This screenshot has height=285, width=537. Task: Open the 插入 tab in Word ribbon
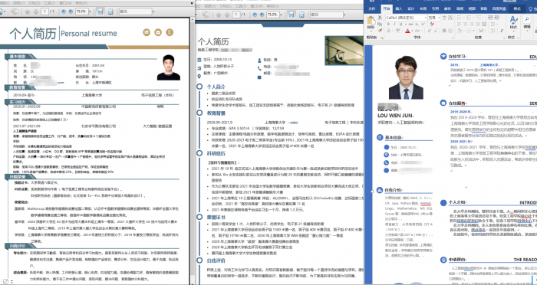[398, 9]
